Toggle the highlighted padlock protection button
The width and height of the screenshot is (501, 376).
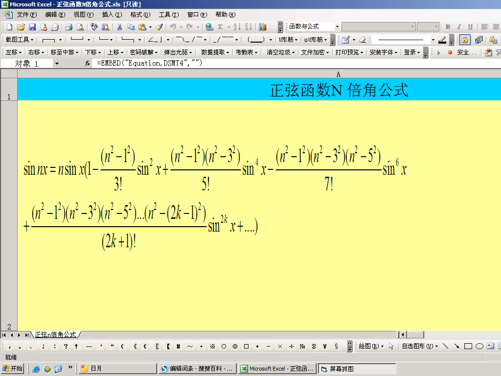pos(464,40)
